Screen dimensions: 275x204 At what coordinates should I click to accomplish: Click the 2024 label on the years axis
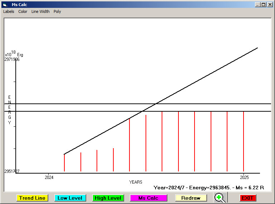[x=49, y=177]
